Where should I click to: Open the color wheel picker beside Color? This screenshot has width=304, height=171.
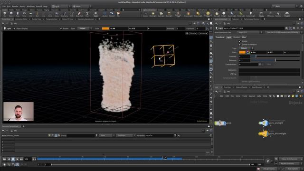coord(248,52)
